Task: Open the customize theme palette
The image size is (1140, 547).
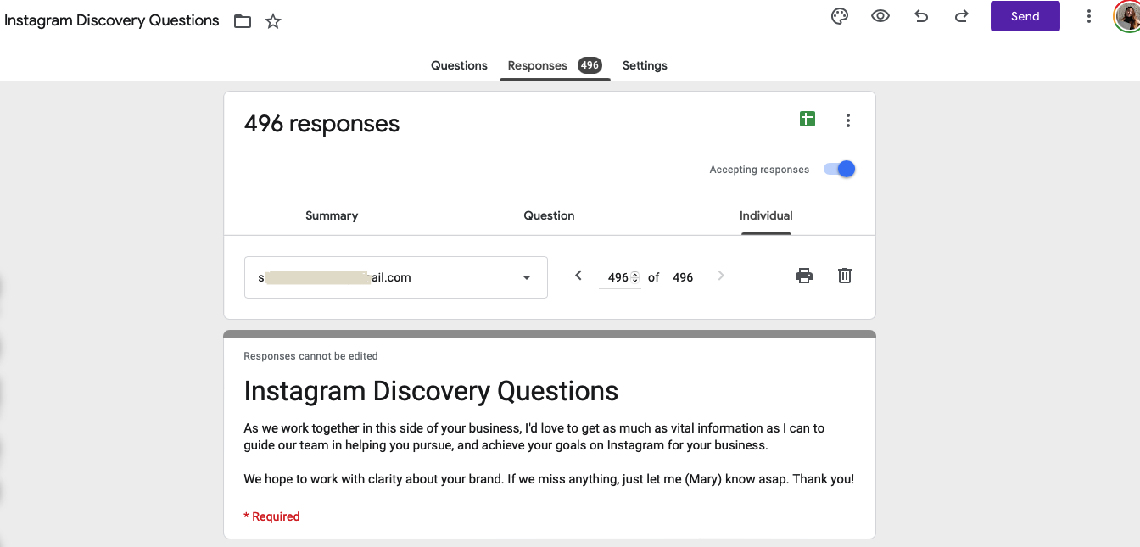Action: [840, 16]
